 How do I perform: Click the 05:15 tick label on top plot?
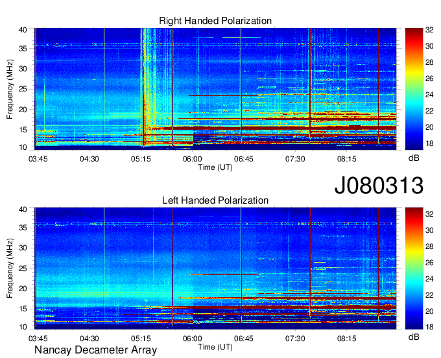tap(141, 159)
